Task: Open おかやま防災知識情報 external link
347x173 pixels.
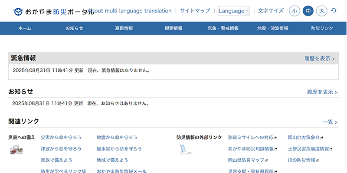Action: coord(253,149)
